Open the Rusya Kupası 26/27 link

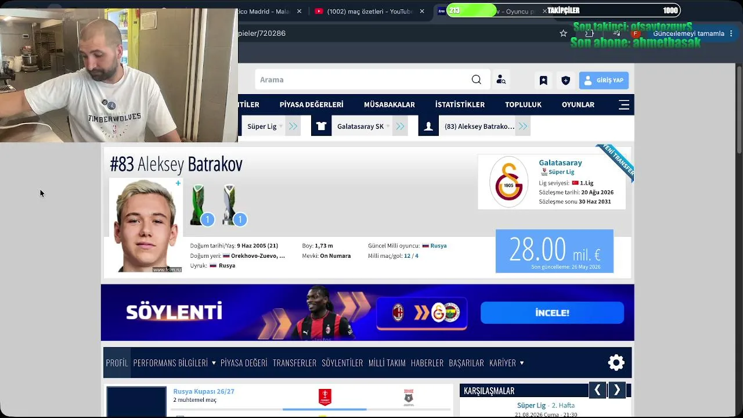pos(204,391)
